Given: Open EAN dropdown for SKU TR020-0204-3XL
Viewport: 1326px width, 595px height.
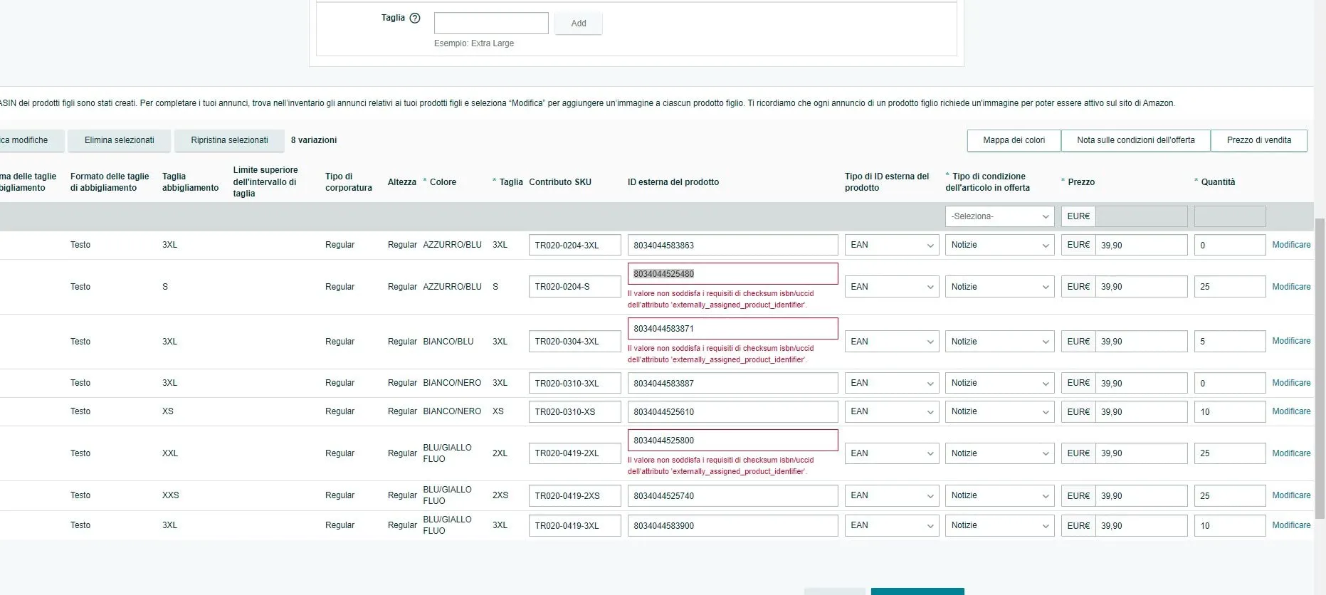Looking at the screenshot, I should pyautogui.click(x=892, y=245).
